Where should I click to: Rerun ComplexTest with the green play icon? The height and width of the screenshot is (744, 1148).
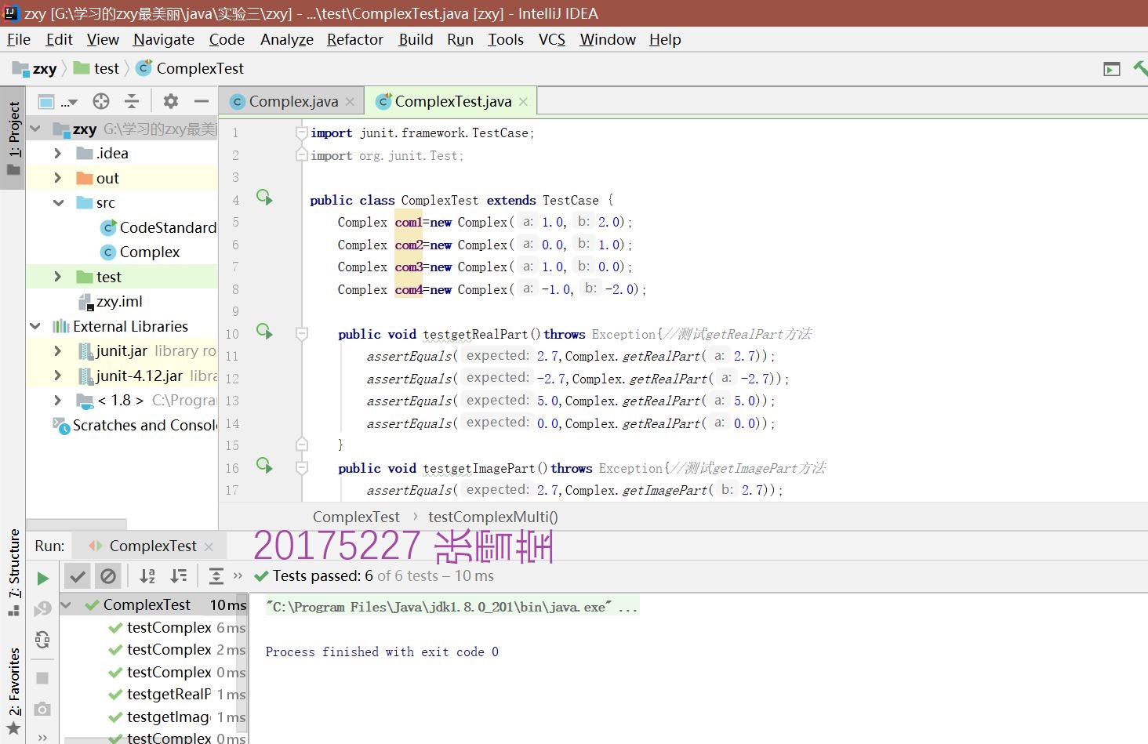pyautogui.click(x=42, y=579)
